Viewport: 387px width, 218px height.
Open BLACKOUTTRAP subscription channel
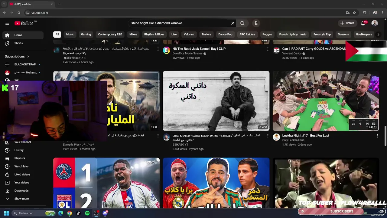(x=23, y=64)
